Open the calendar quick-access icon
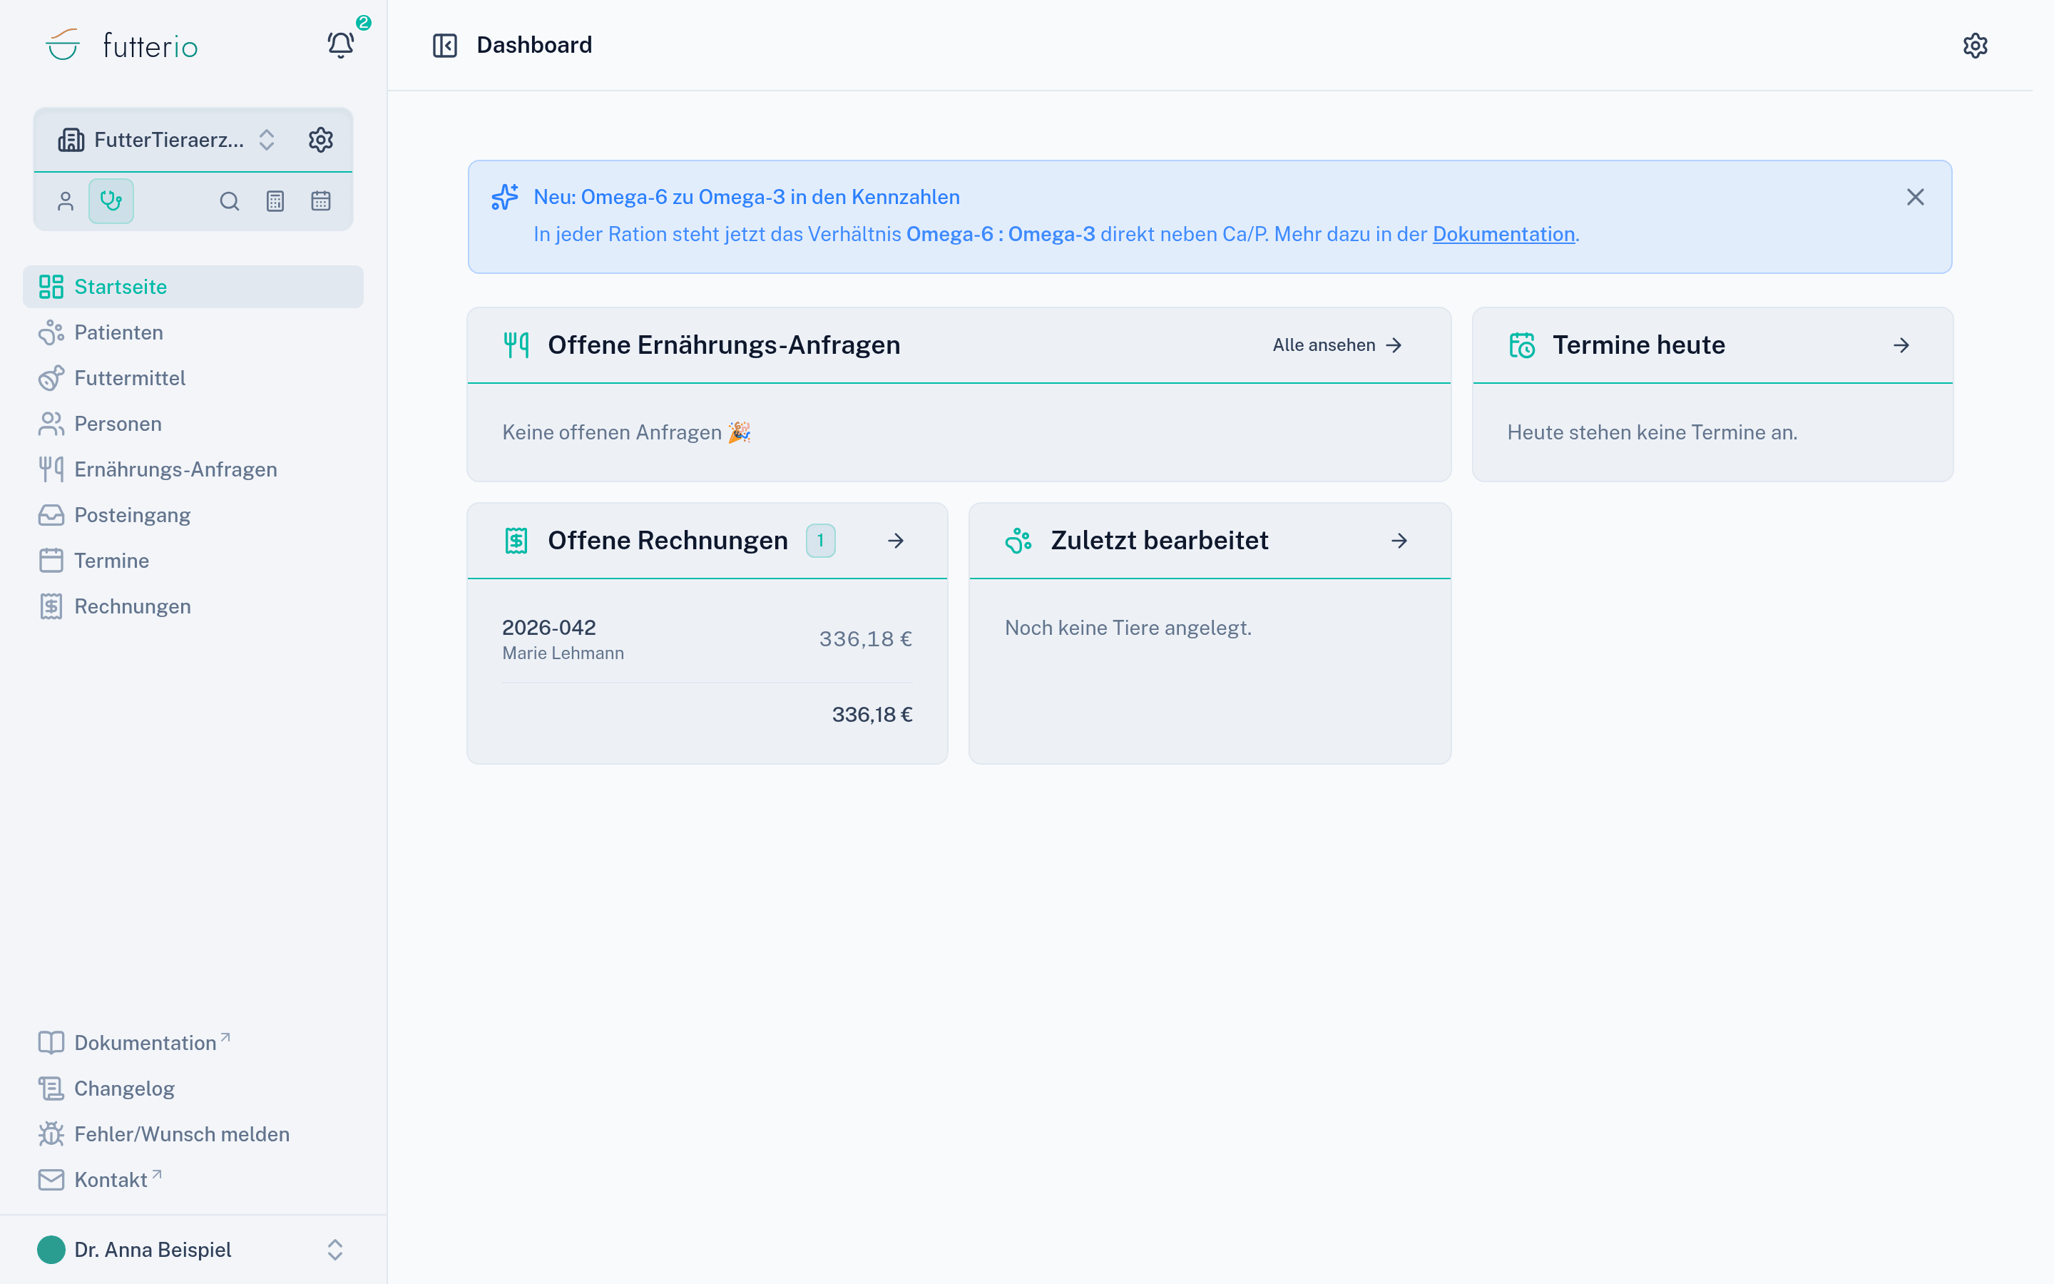Image resolution: width=2054 pixels, height=1284 pixels. [321, 201]
